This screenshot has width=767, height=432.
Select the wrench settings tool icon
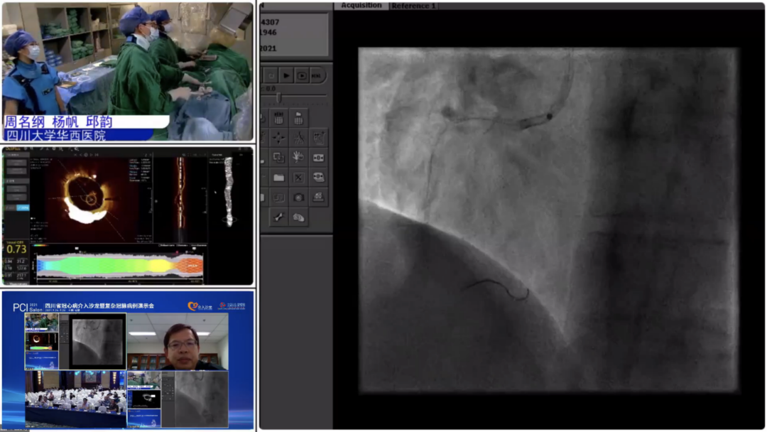[278, 217]
